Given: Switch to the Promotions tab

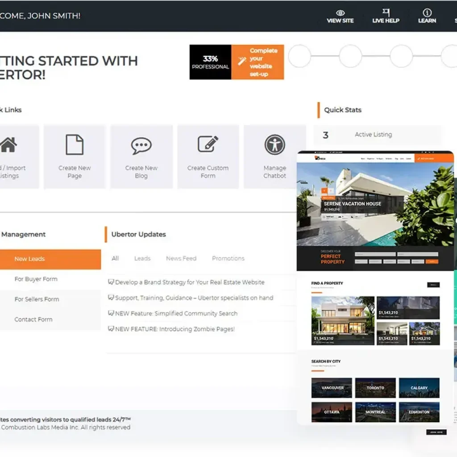Looking at the screenshot, I should pos(228,258).
